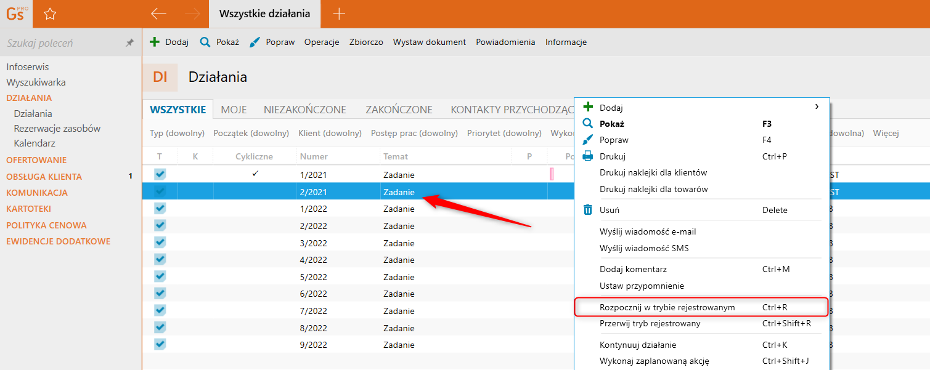The width and height of the screenshot is (930, 370).
Task: Click the green plus Dodaj toolbar button
Action: (x=169, y=42)
